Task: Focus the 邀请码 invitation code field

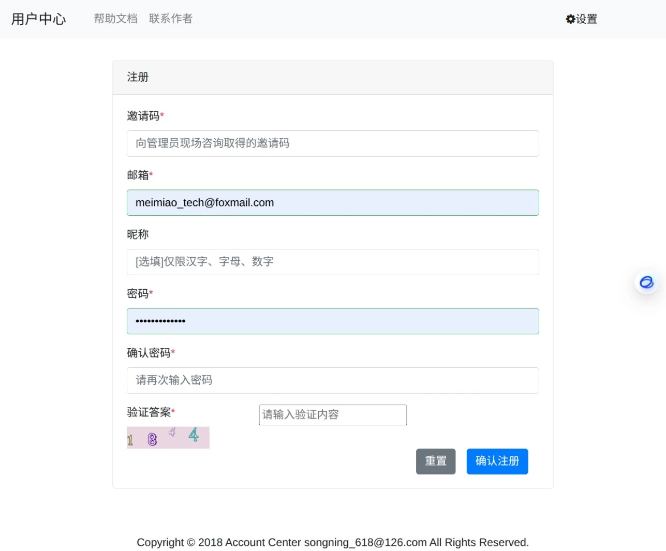Action: point(332,143)
